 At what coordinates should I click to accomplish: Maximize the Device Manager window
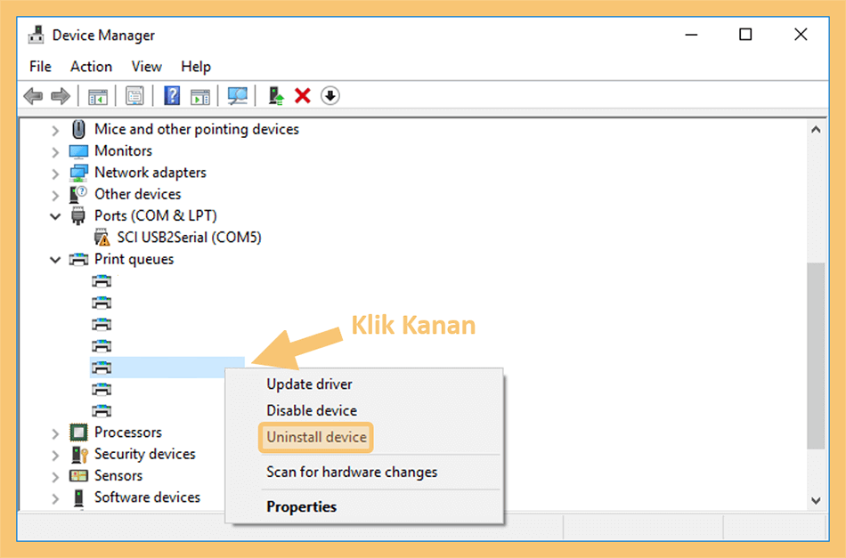coord(745,35)
